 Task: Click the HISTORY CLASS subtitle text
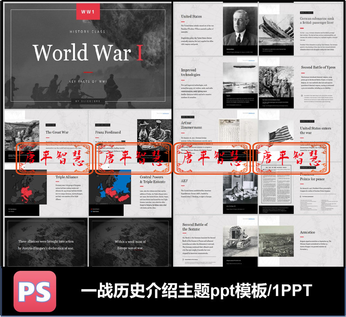(88, 31)
